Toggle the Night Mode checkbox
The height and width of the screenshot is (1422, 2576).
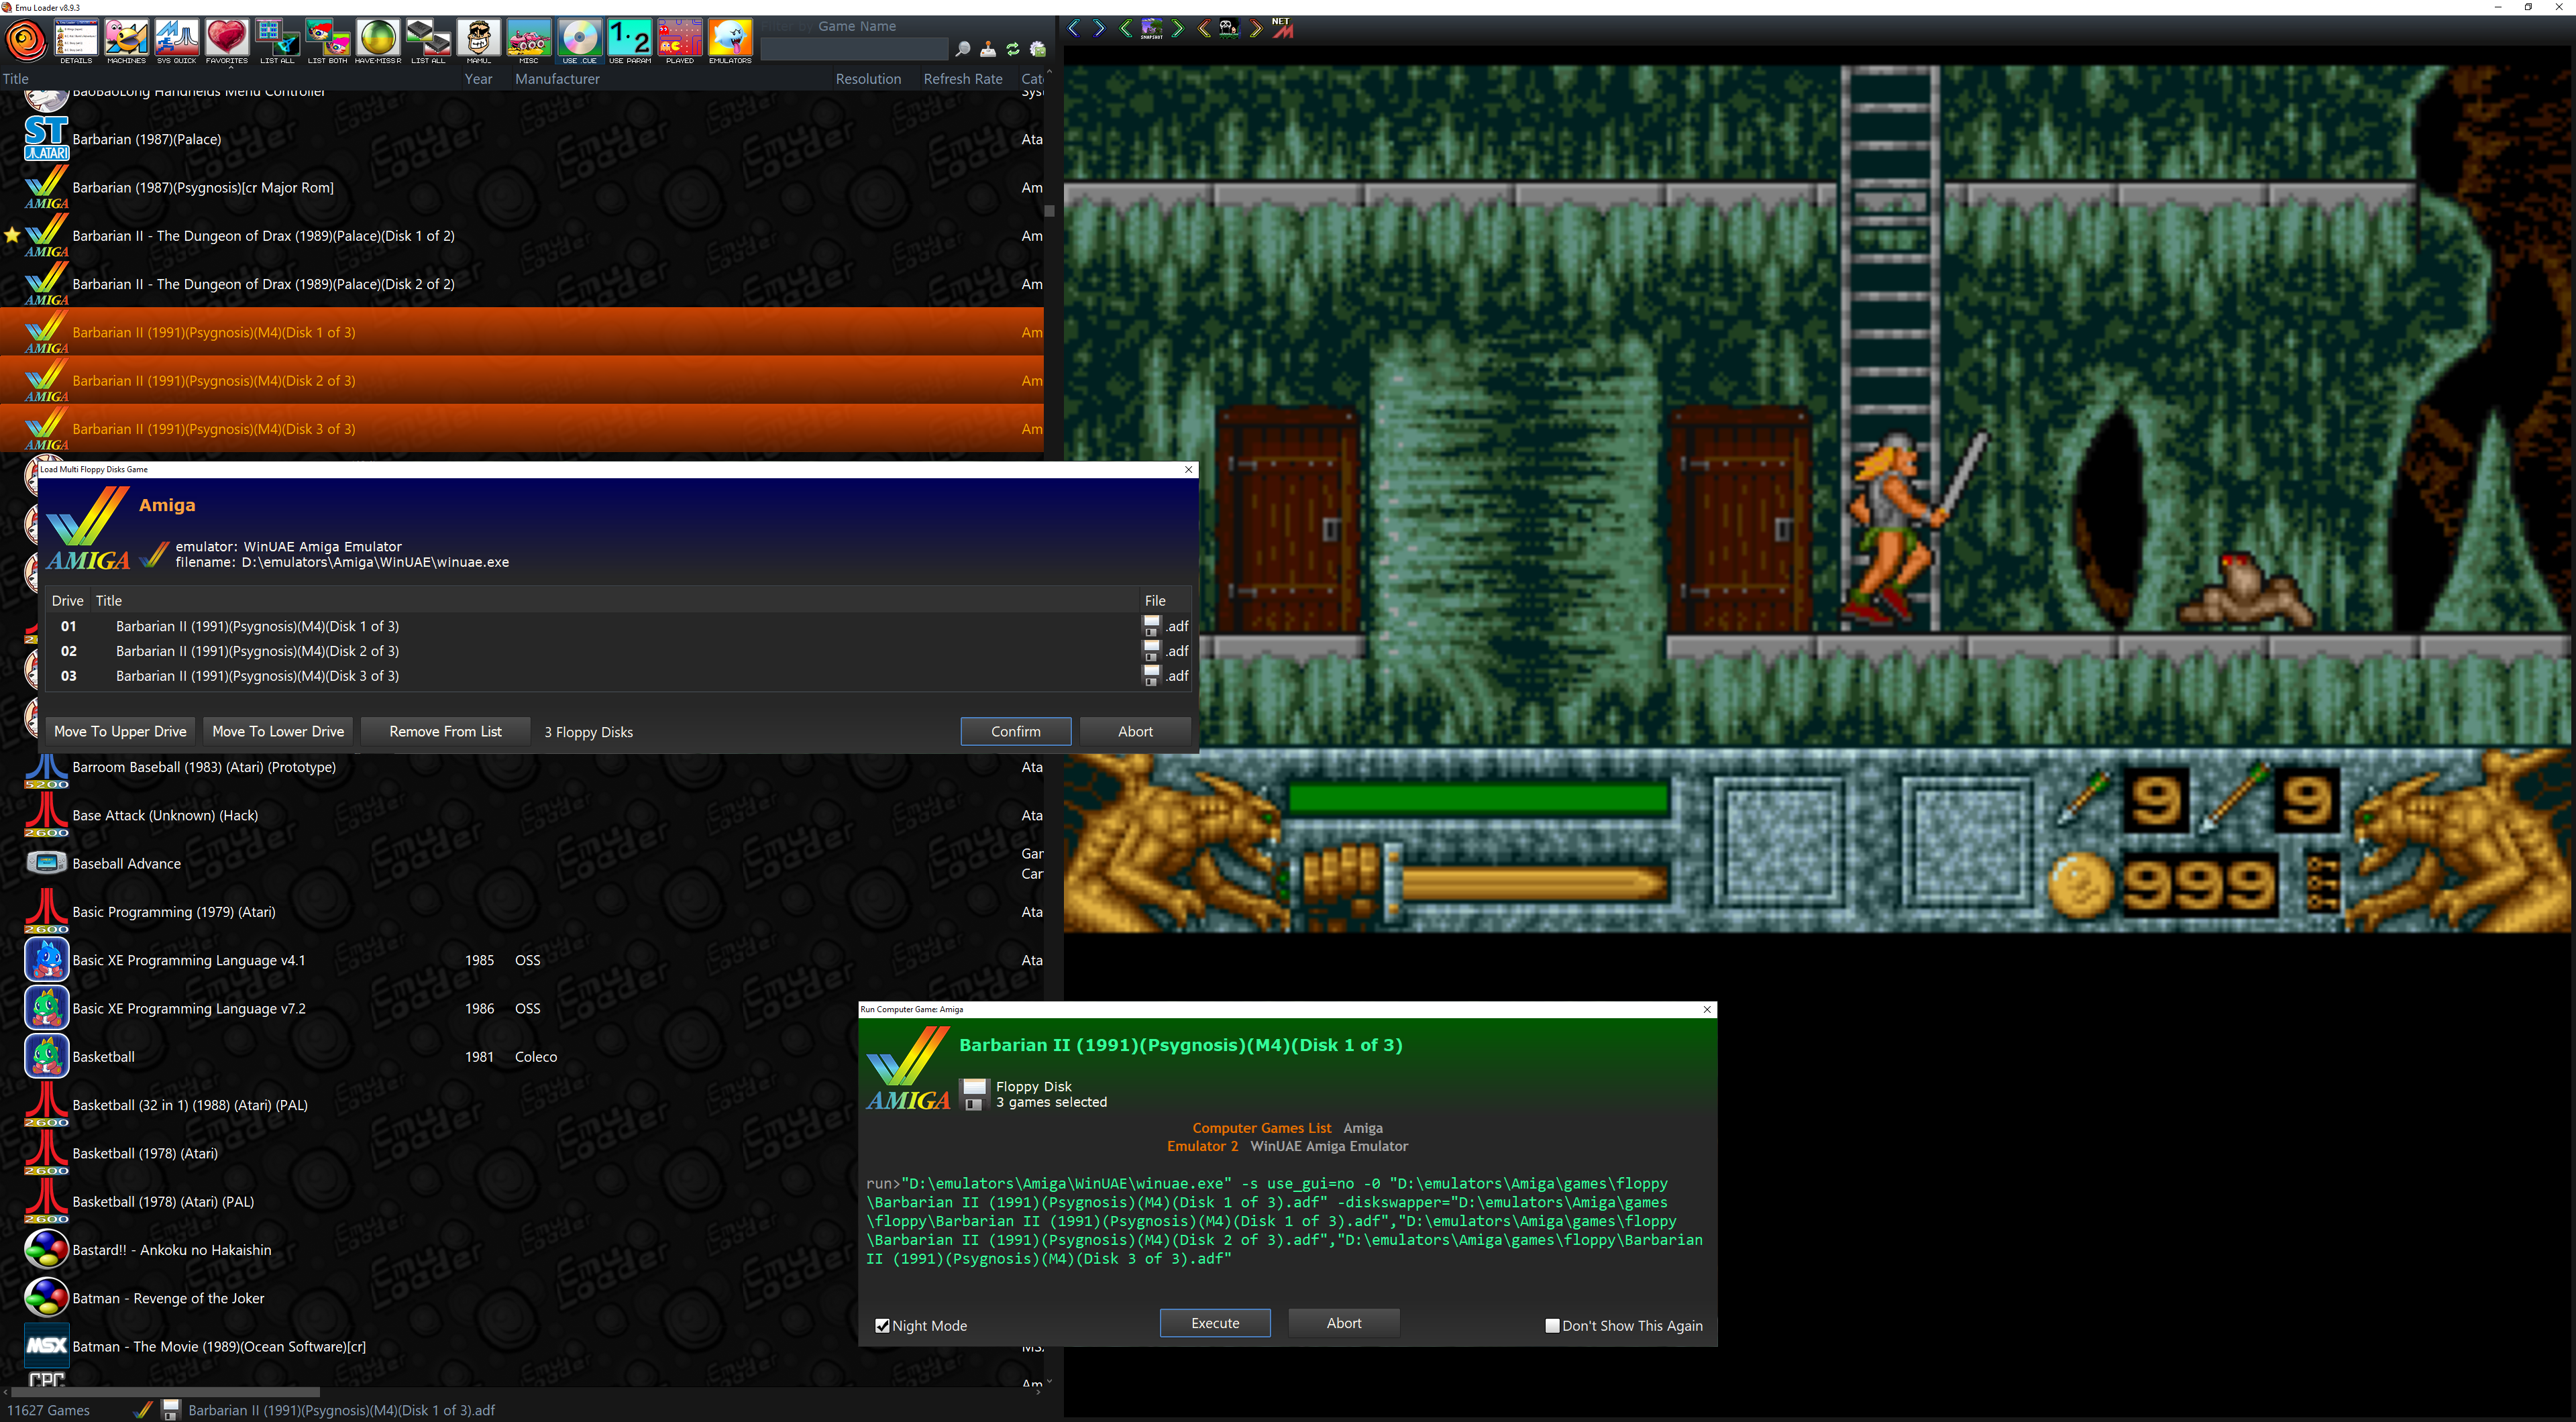[x=882, y=1326]
